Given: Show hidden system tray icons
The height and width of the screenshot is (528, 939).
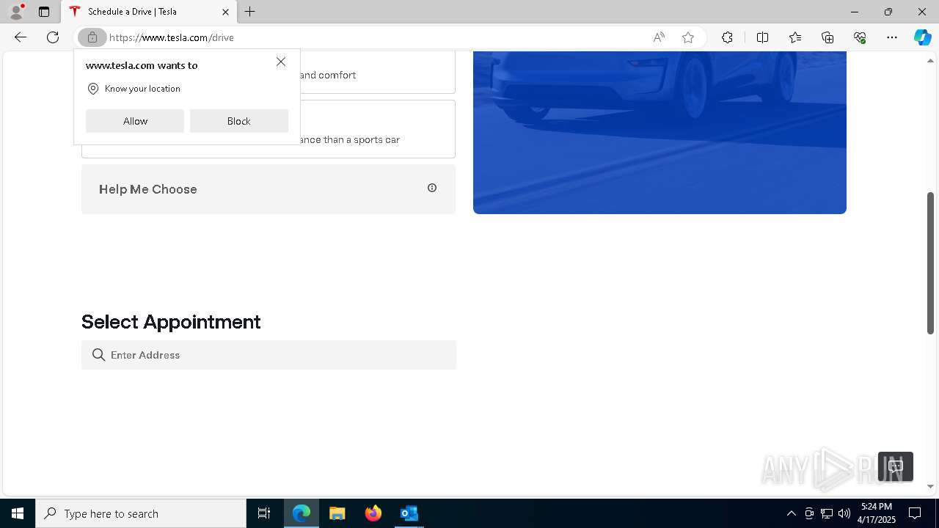Looking at the screenshot, I should 791,513.
